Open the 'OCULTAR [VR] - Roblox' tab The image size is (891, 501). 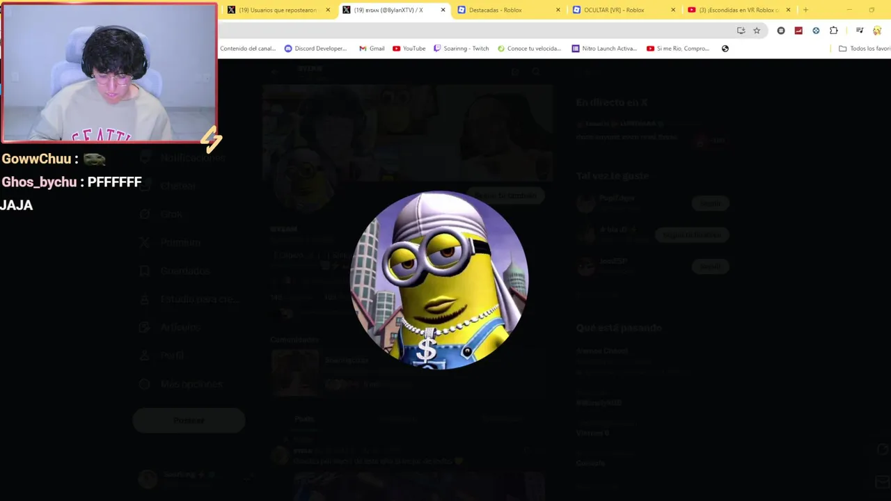[x=623, y=10]
